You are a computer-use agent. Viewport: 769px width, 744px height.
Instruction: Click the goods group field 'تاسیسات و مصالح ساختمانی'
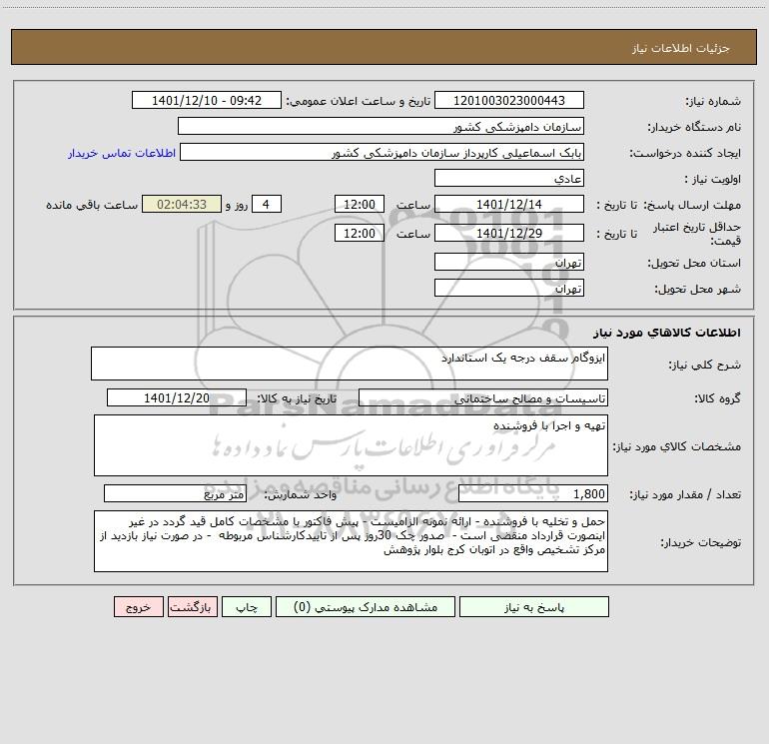tap(483, 397)
